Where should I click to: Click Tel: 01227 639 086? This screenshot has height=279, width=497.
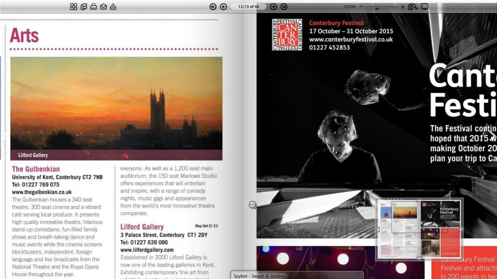[144, 242]
